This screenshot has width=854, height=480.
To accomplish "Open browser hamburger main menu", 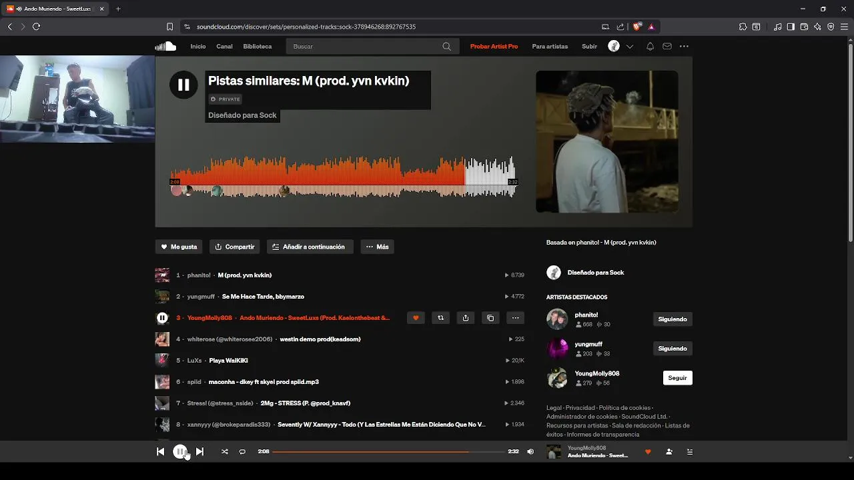I will 844,27.
